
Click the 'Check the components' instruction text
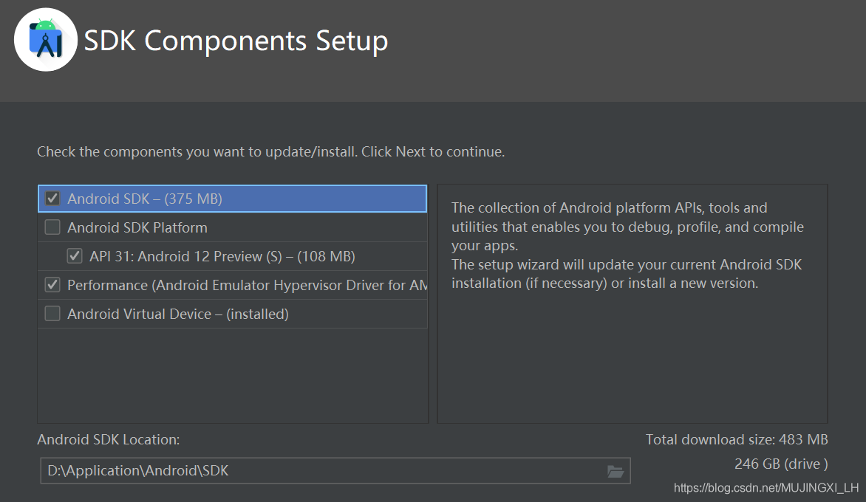[270, 152]
